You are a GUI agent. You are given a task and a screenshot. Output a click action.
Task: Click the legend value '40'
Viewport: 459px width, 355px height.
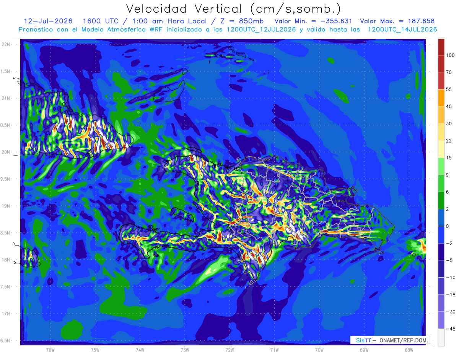pyautogui.click(x=449, y=106)
